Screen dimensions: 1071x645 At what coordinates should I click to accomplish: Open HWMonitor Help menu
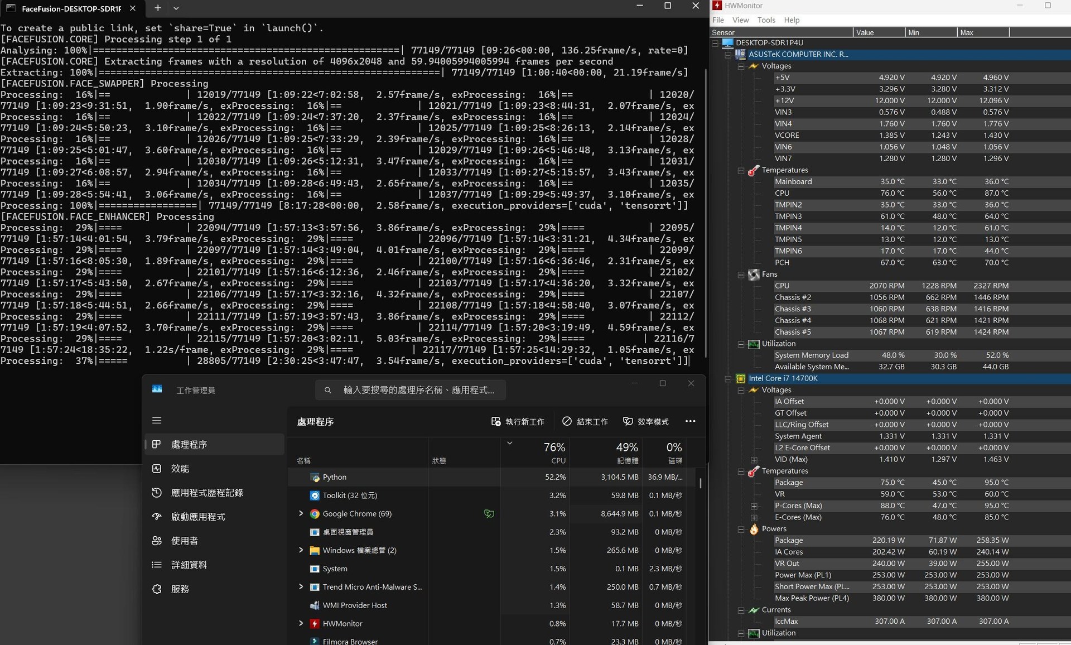[792, 20]
